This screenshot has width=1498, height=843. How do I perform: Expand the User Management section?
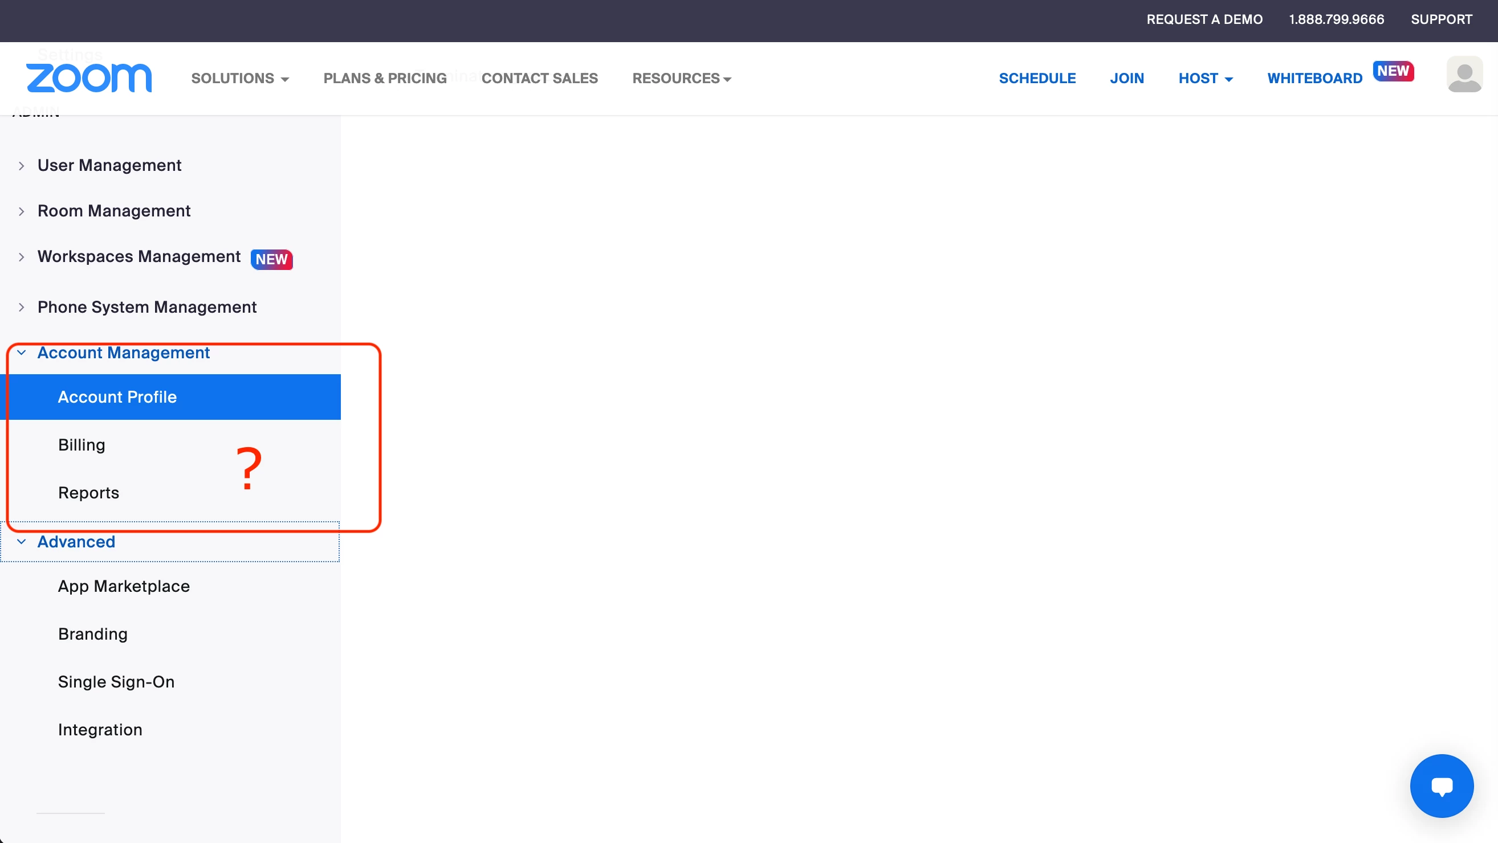point(109,165)
